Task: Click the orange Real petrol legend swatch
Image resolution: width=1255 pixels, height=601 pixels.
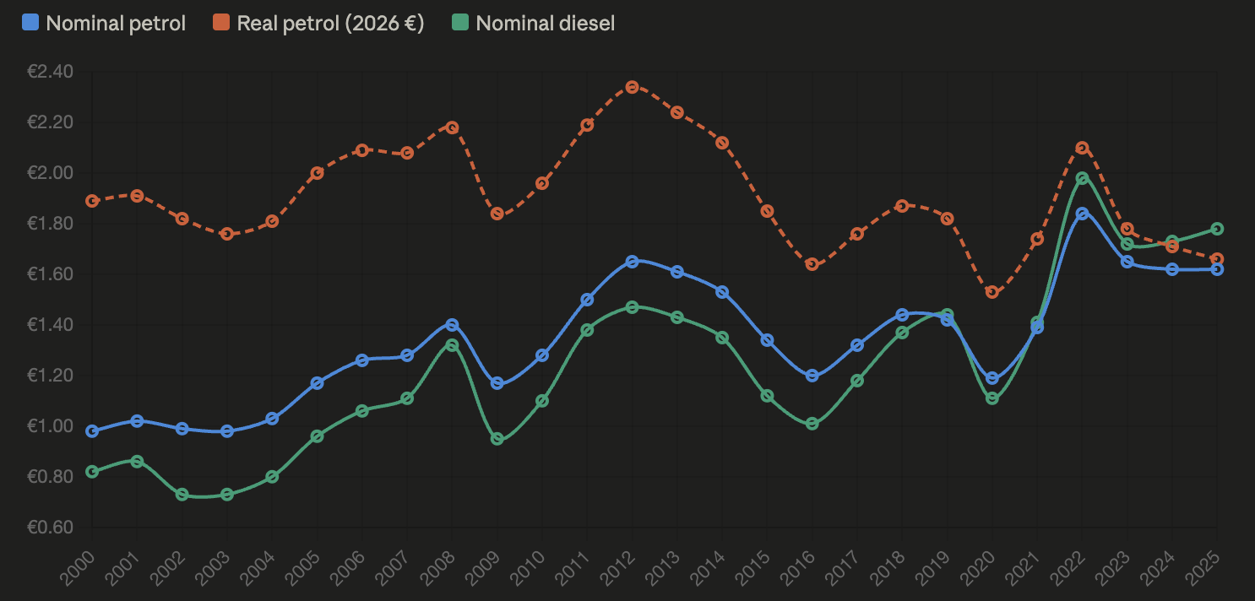Action: pos(221,23)
